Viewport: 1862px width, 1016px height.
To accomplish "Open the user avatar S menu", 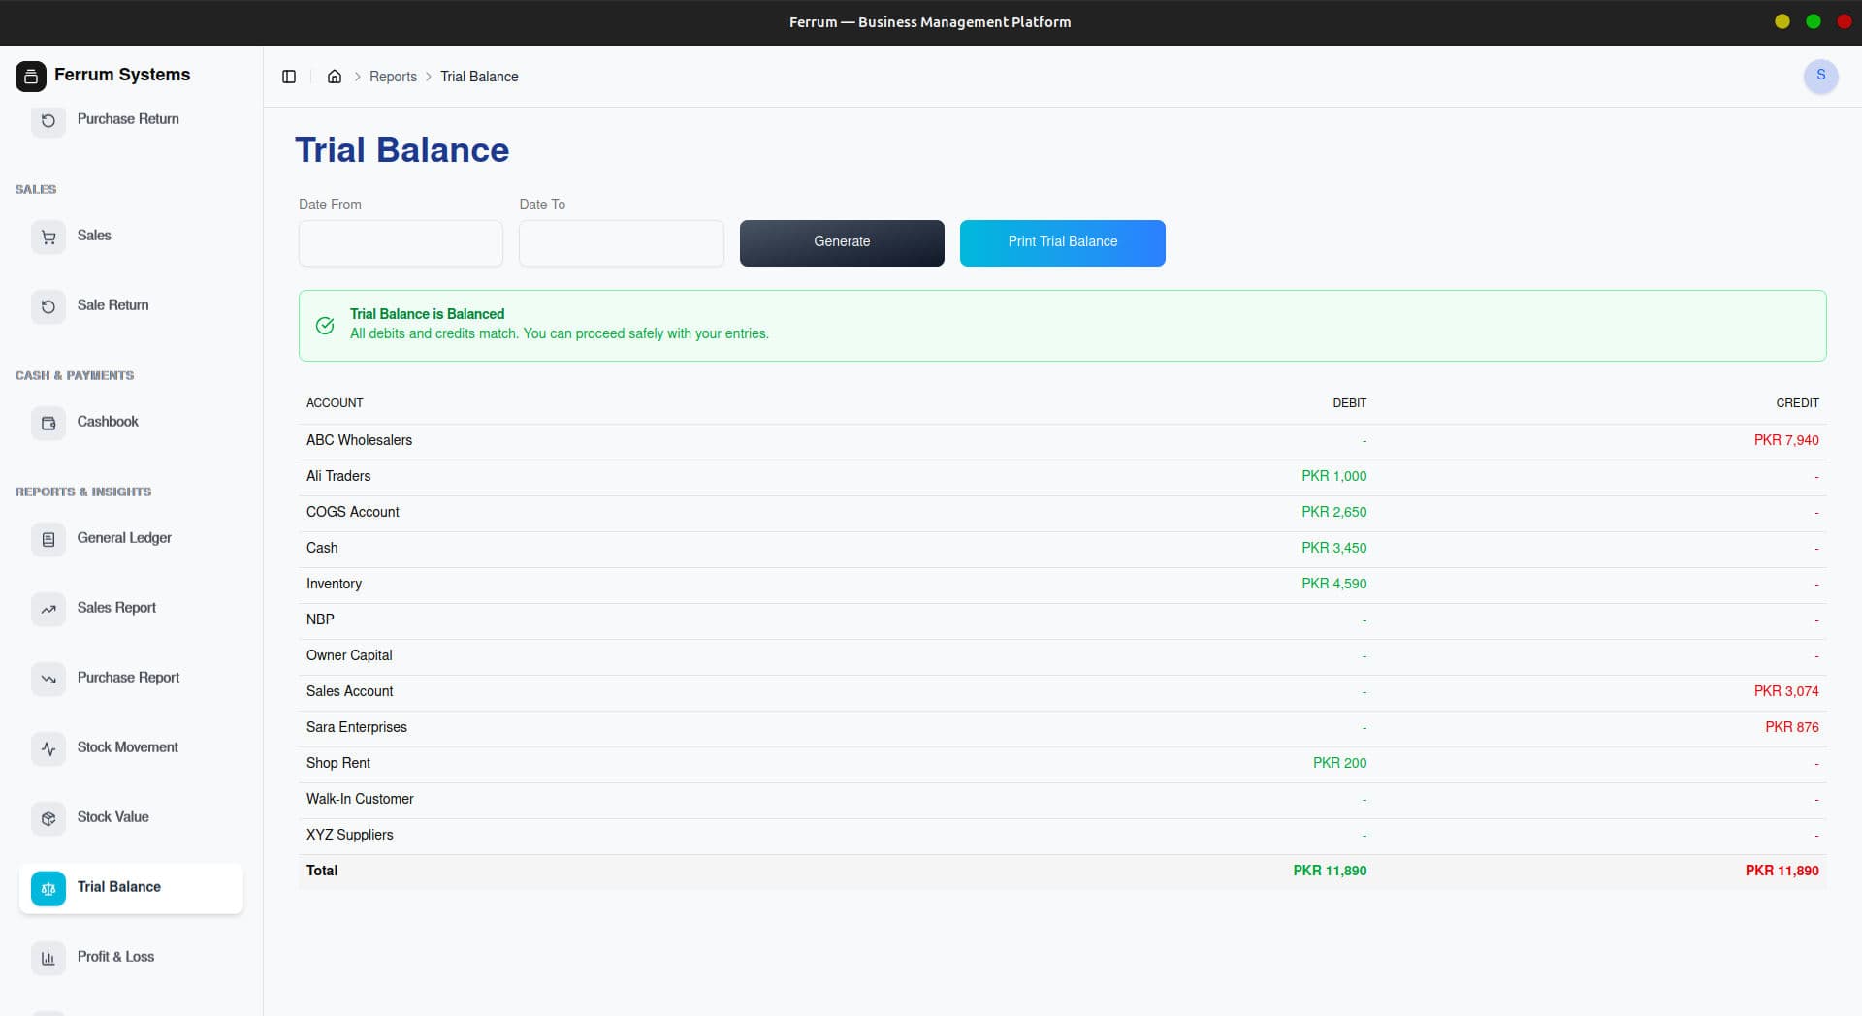I will click(x=1820, y=76).
